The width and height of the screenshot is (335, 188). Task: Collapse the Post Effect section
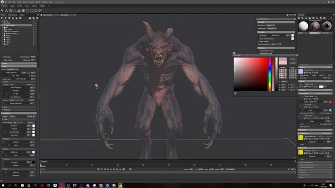point(19,113)
